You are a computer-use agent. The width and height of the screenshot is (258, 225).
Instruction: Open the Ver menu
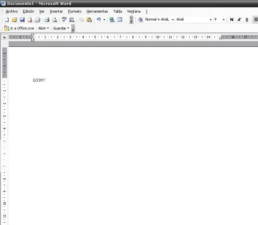(42, 11)
